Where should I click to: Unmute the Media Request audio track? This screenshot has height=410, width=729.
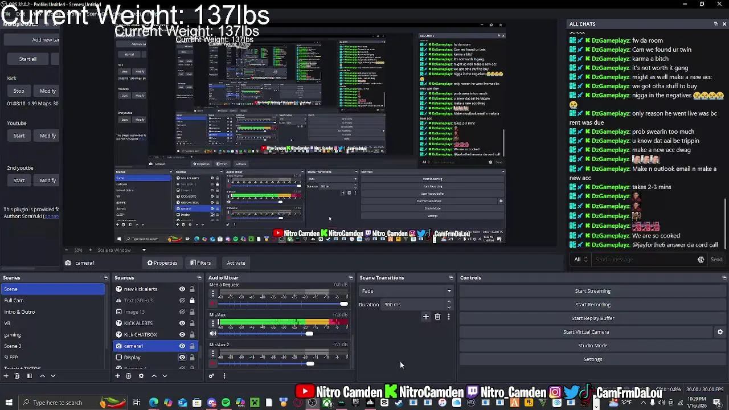pyautogui.click(x=213, y=304)
